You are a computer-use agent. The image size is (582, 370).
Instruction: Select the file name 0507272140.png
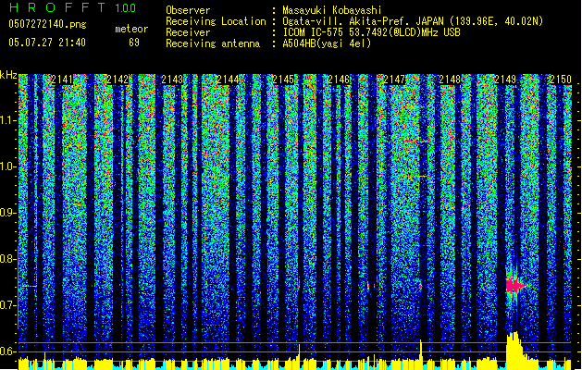[x=47, y=24]
